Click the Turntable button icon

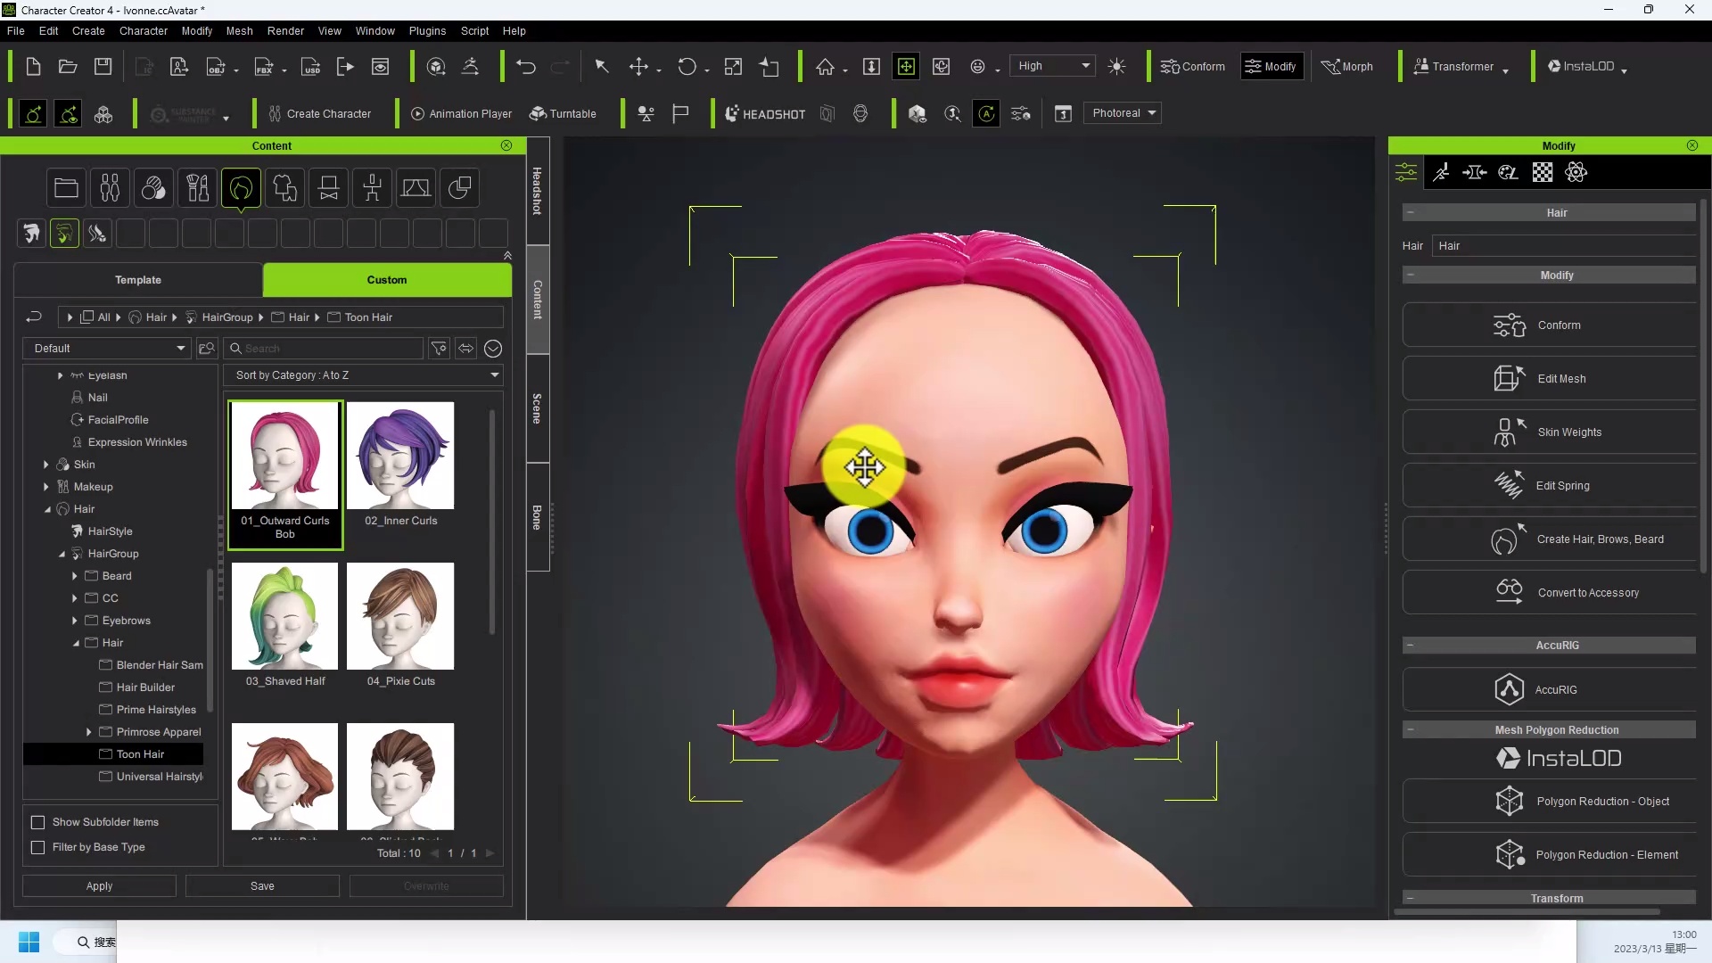pyautogui.click(x=563, y=114)
